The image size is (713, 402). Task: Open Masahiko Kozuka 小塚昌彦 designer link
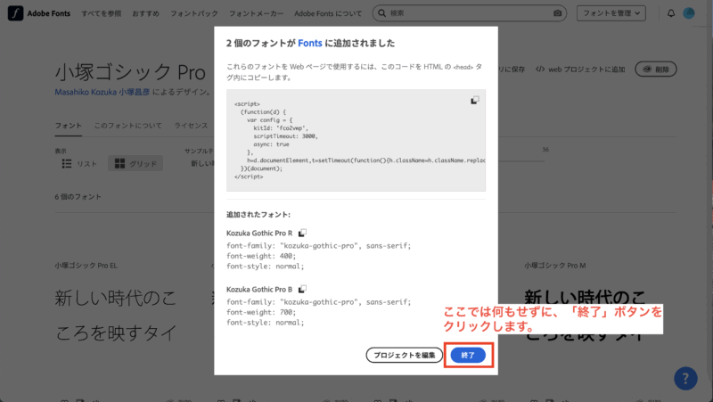point(102,92)
